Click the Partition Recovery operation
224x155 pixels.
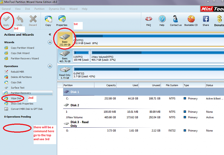coord(27,93)
